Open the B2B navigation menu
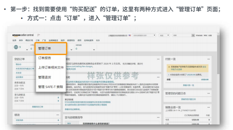 [98, 40]
